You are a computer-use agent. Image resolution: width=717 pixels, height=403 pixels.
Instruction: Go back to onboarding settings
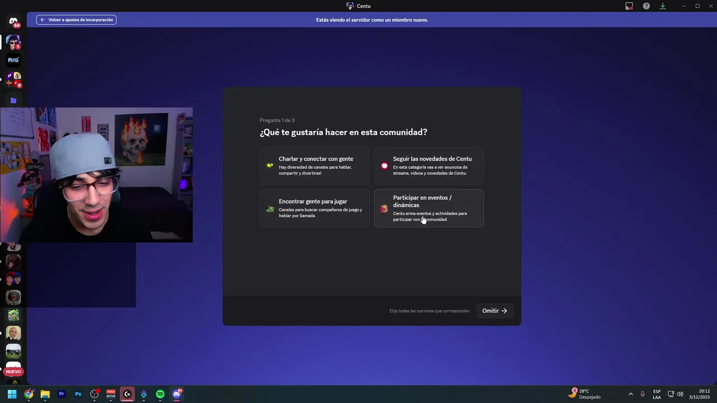pos(76,20)
